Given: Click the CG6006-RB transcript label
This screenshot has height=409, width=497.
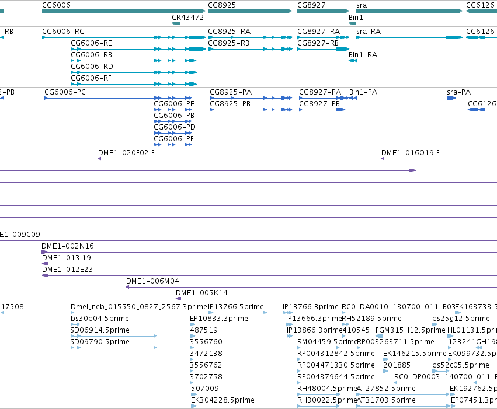Looking at the screenshot, I should (x=91, y=55).
